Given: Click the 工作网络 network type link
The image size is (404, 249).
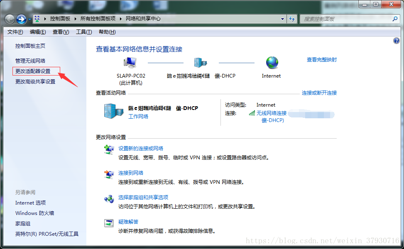Looking at the screenshot, I should [x=138, y=116].
